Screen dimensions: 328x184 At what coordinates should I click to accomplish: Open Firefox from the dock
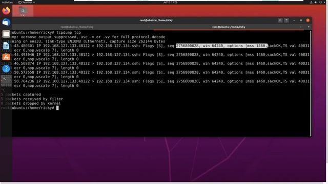pos(6,11)
